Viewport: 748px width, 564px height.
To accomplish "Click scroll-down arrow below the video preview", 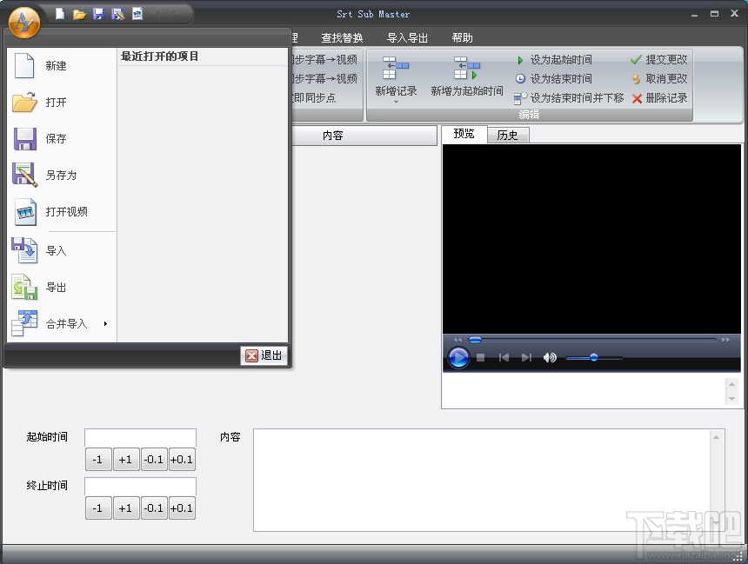I will click(x=731, y=399).
